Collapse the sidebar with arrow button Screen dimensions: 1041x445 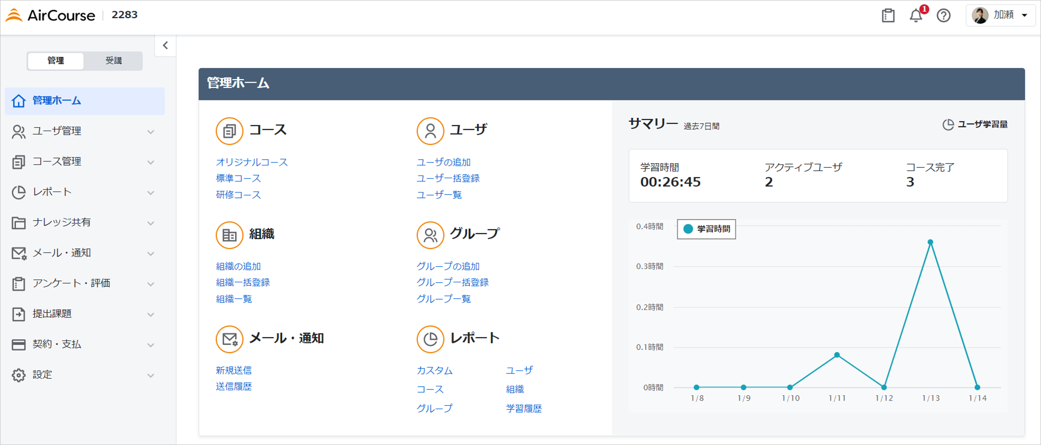coord(165,45)
